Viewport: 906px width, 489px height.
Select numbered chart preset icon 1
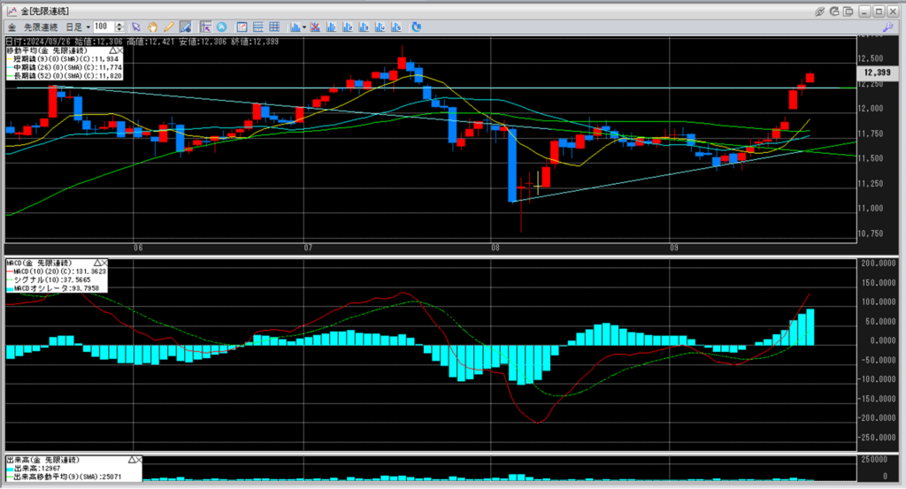(331, 27)
